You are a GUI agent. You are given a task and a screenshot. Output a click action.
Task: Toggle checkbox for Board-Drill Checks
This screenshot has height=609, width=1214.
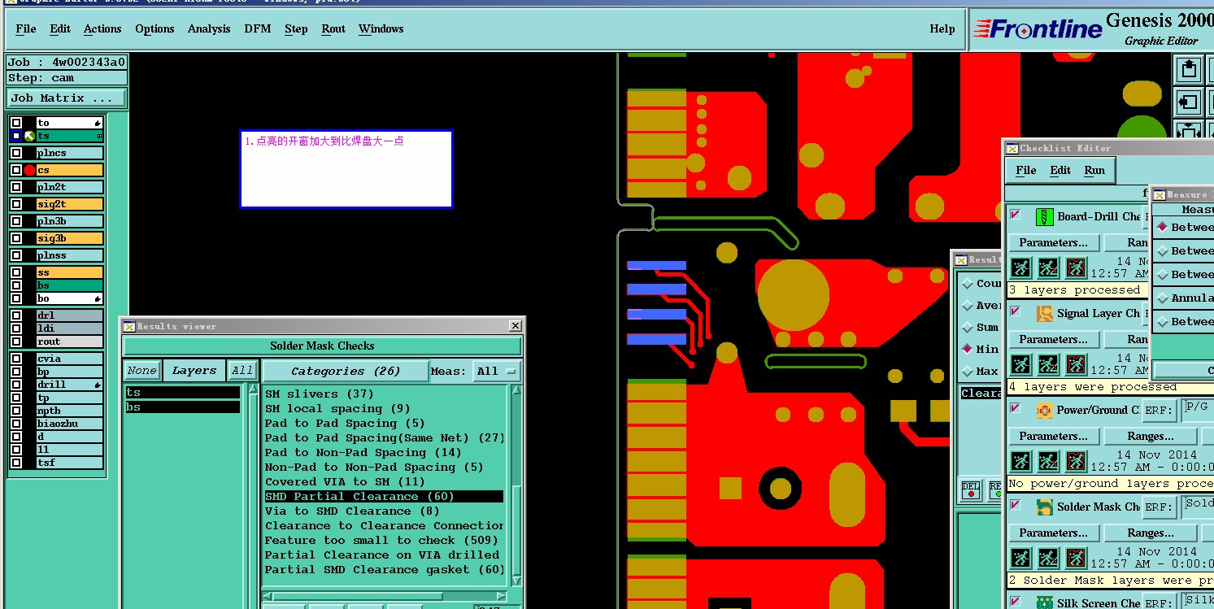pyautogui.click(x=1015, y=215)
